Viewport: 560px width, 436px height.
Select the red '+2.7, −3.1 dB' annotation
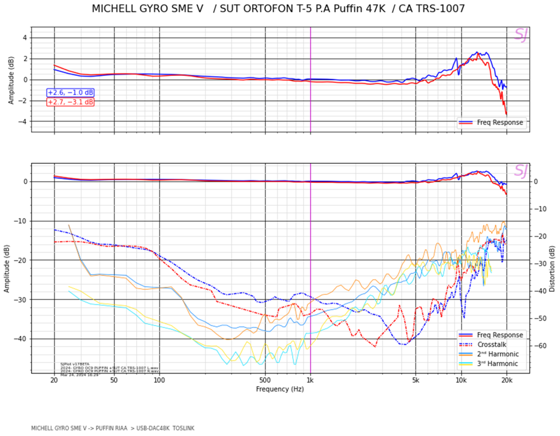tap(71, 102)
